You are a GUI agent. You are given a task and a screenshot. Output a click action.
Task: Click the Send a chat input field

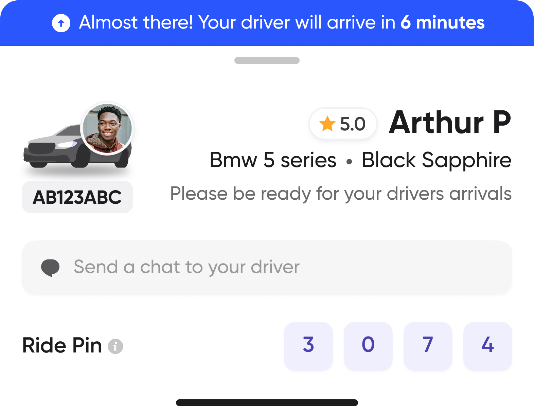click(267, 267)
